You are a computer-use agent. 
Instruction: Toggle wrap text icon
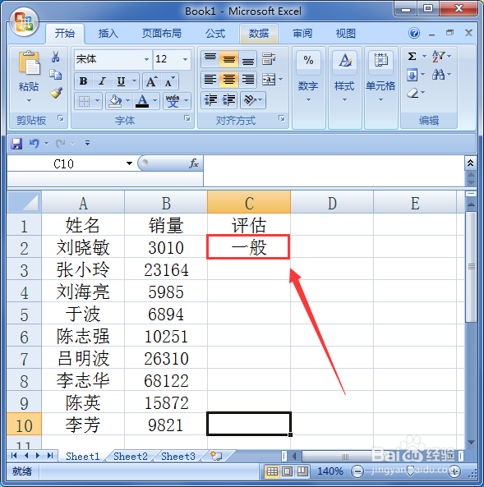269,58
